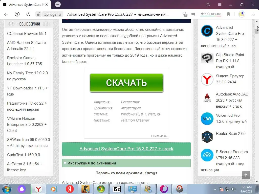Viewport: 259px width, 194px height.
Task: Open the tab groups icon in title bar
Action: [x=208, y=5]
